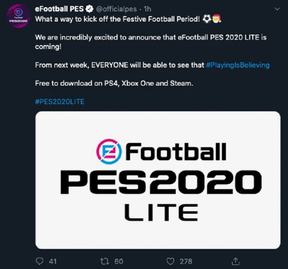
Task: Click the 'Free to download on PS4' line
Action: [113, 83]
